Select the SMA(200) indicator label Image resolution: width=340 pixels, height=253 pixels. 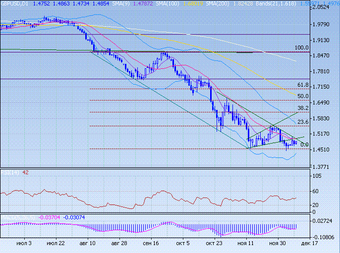coord(213,3)
